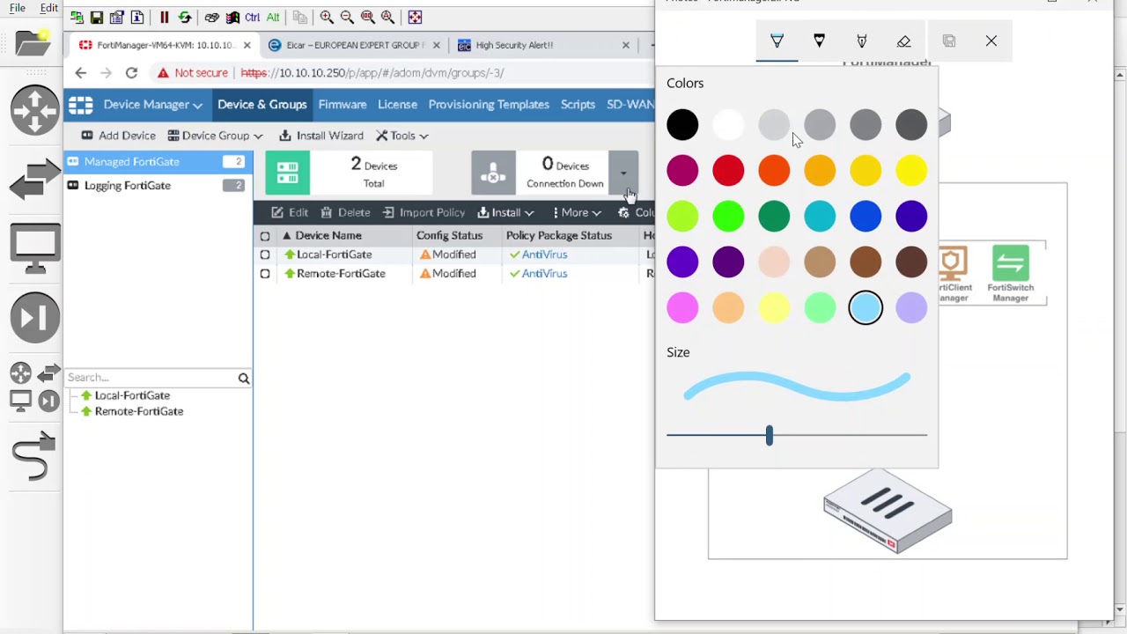Browse security devices with the large skip icon
Image resolution: width=1127 pixels, height=634 pixels.
pyautogui.click(x=35, y=317)
